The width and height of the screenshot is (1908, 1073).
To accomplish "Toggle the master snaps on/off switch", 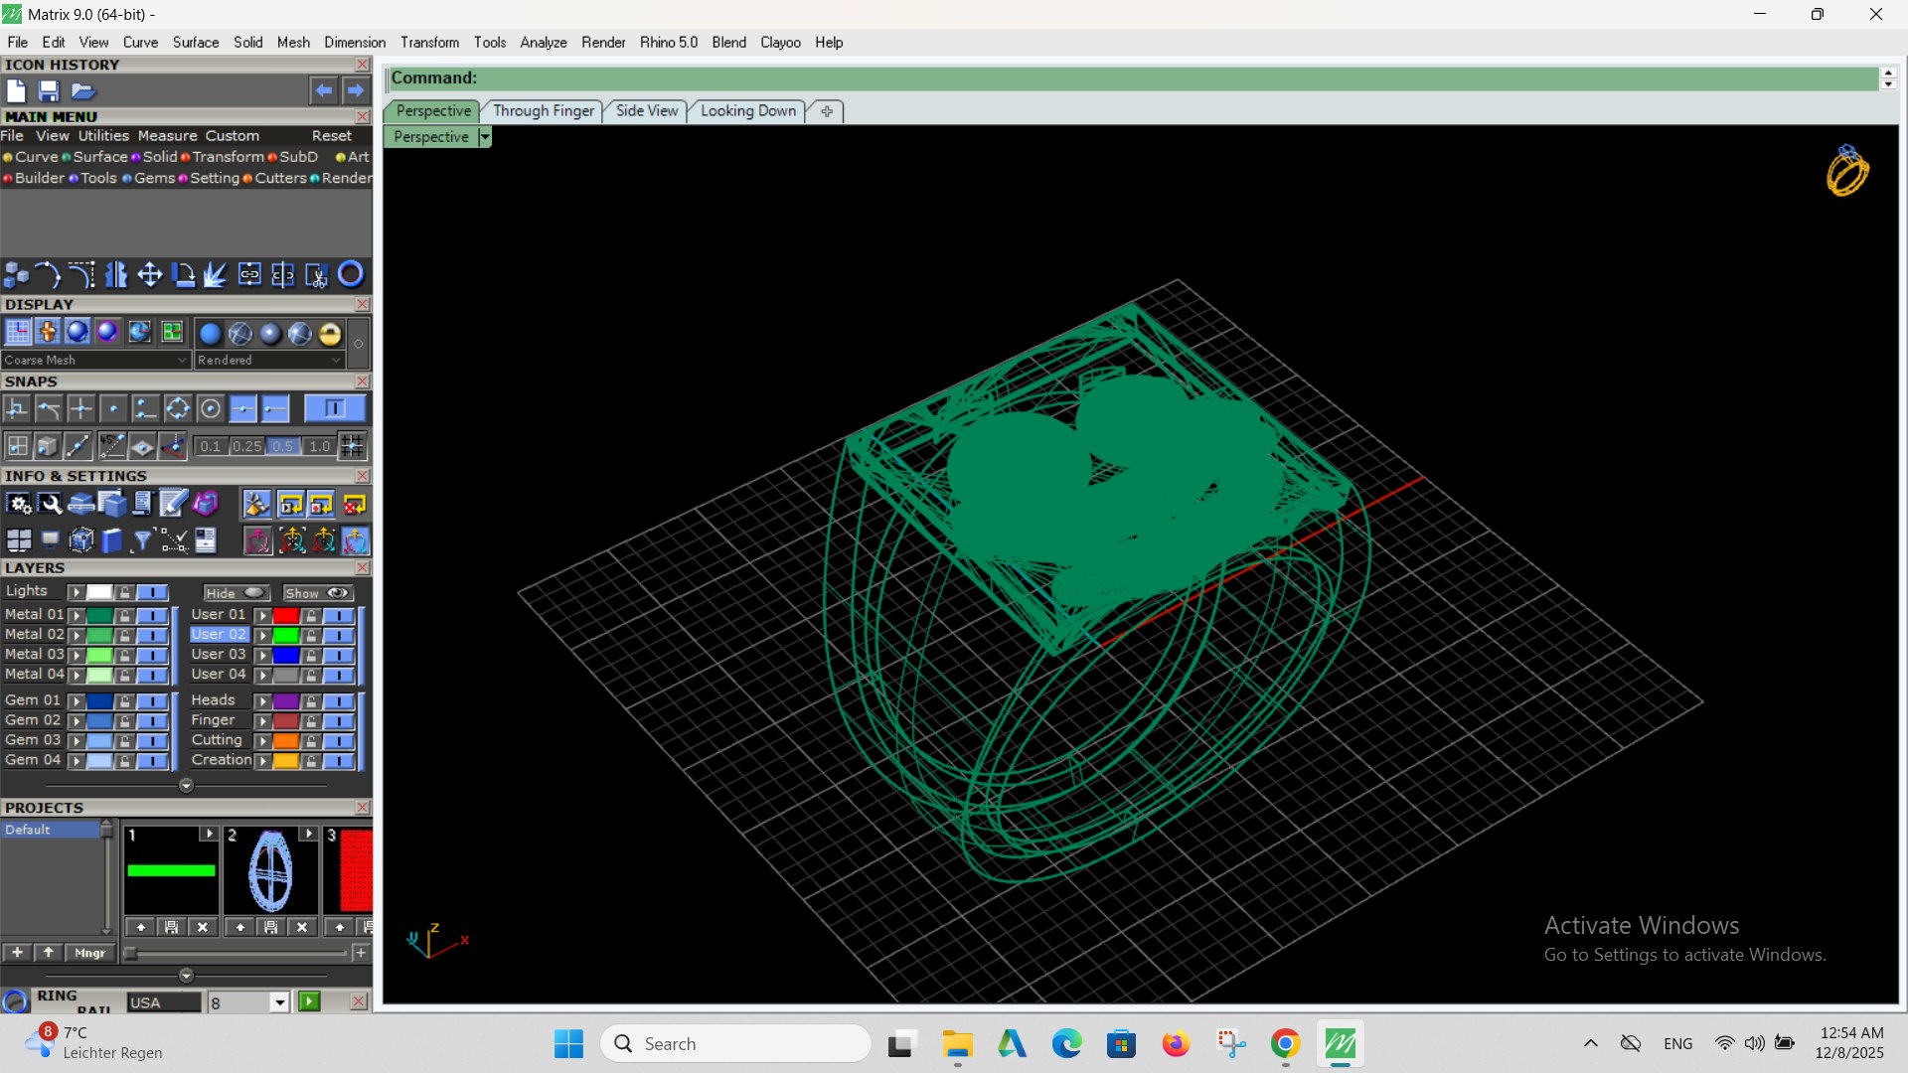I will 334,408.
